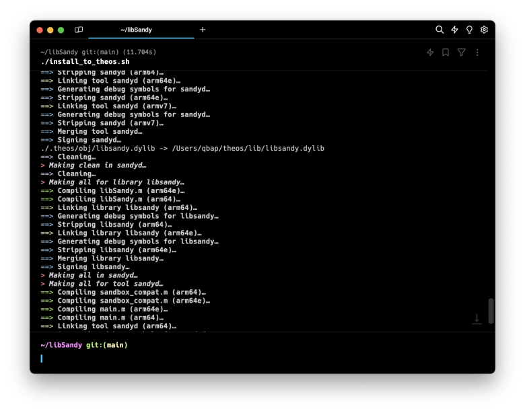Click "Compiling main.m (arm64)…" line

point(102,317)
